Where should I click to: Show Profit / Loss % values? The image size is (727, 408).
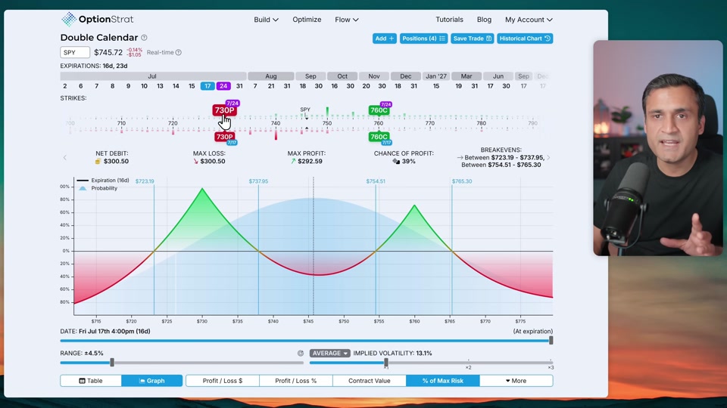pyautogui.click(x=296, y=381)
